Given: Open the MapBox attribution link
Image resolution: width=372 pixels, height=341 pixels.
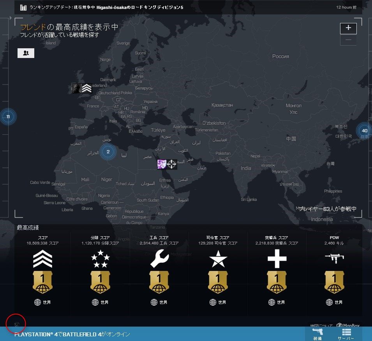Looking at the screenshot, I should point(348,325).
